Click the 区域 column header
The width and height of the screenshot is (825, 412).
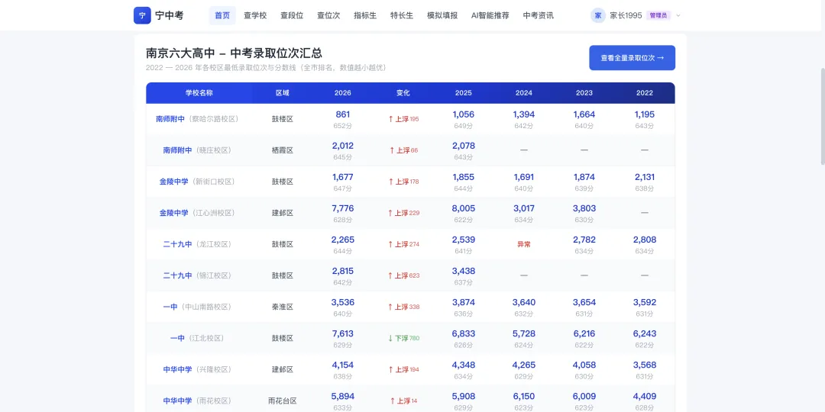[283, 93]
